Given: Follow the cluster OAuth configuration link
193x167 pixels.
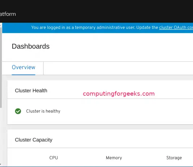Looking at the screenshot, I should coord(176,27).
